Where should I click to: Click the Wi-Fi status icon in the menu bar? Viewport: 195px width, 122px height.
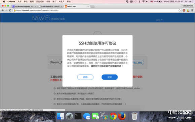click(143, 1)
